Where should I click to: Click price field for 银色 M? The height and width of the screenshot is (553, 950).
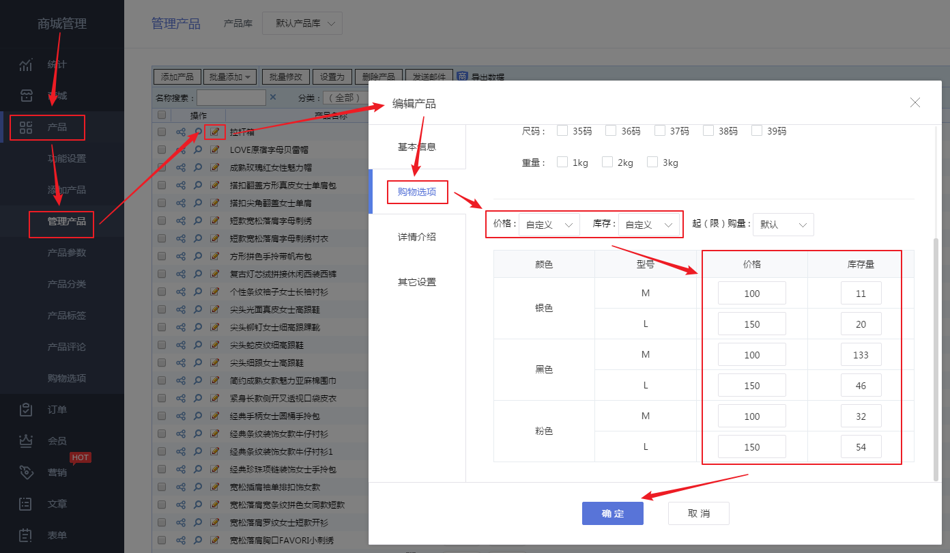[752, 294]
